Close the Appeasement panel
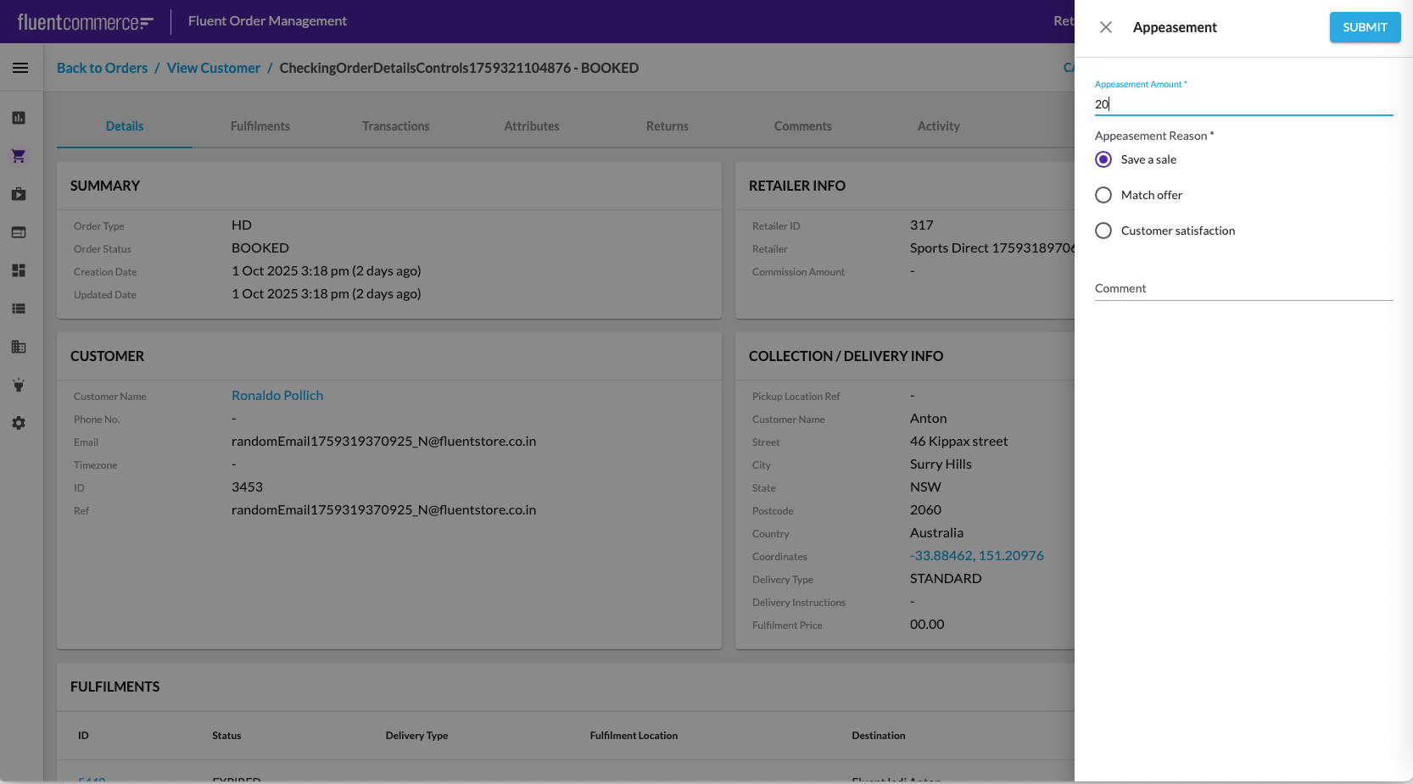The height and width of the screenshot is (784, 1413). coord(1106,27)
